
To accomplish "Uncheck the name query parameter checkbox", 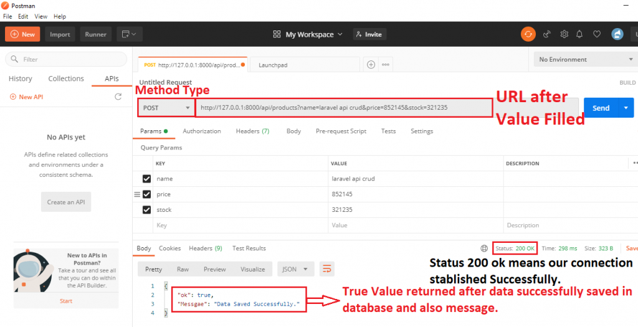I will pyautogui.click(x=147, y=179).
